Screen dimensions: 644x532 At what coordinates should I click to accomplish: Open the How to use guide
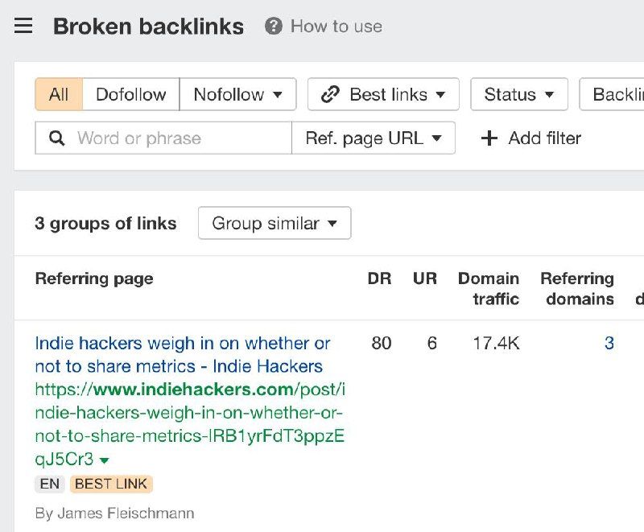click(x=336, y=26)
